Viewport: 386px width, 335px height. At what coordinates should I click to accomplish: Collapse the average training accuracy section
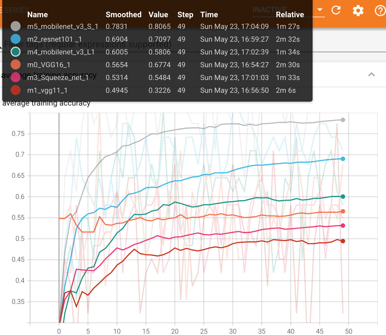[x=372, y=74]
